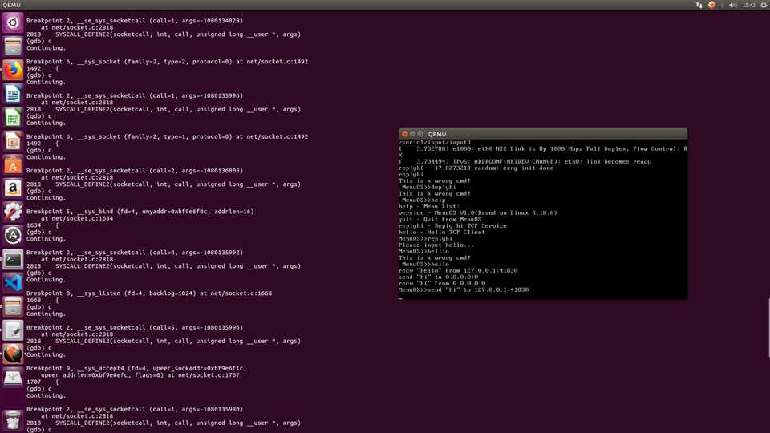This screenshot has height=433, width=770.
Task: Maximize the QEMU window
Action: (x=420, y=134)
